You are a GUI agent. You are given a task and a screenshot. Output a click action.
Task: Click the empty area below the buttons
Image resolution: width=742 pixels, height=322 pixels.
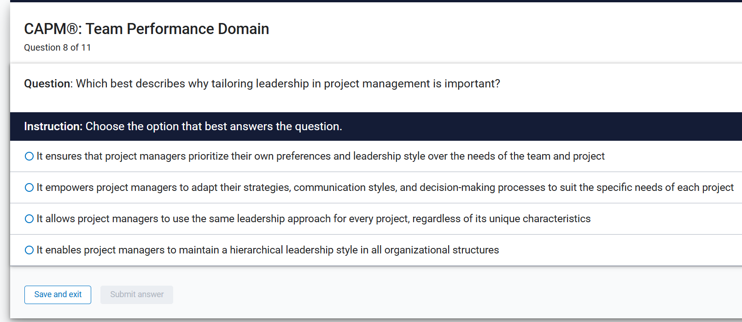click(368, 315)
